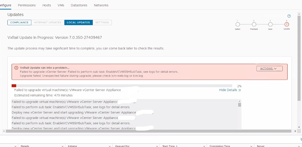Image resolution: width=302 pixels, height=147 pixels.
Task: Switch to the Networks tab
Action: tap(101, 5)
